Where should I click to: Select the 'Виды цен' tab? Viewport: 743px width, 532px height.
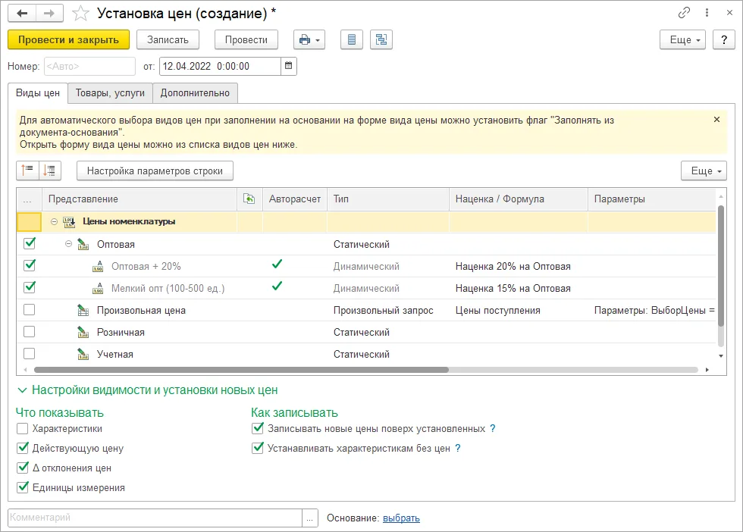[x=38, y=93]
